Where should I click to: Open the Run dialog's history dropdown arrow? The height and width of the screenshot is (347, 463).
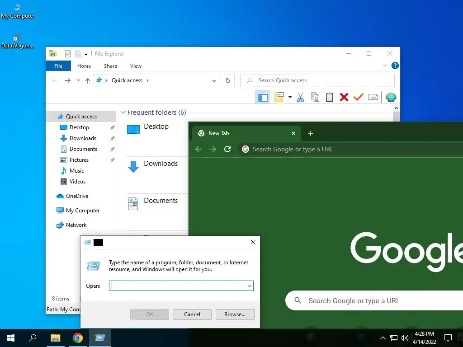(x=250, y=286)
